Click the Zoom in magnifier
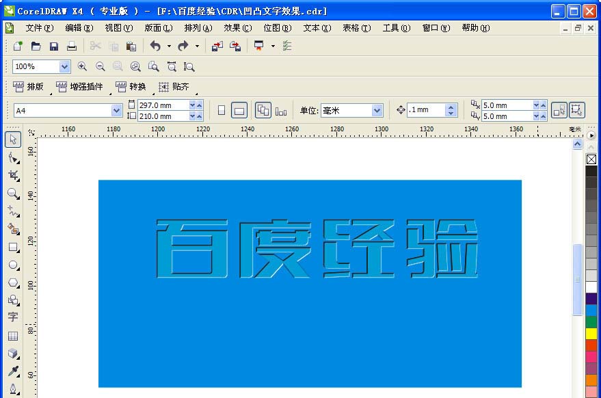 82,66
